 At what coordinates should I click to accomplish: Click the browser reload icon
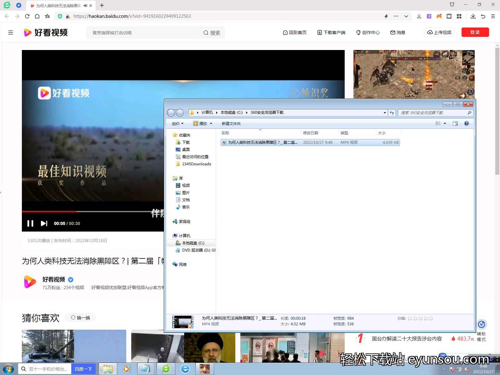[x=27, y=16]
